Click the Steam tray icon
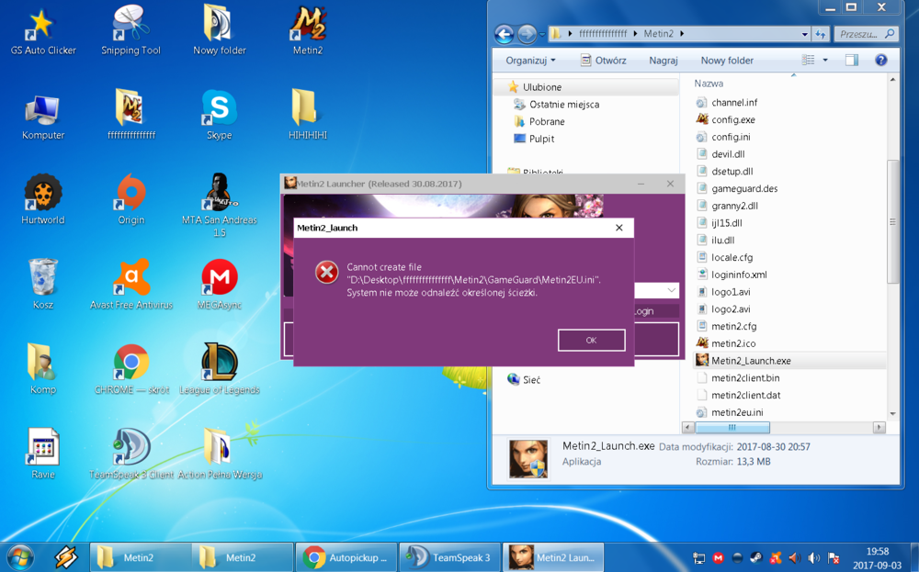This screenshot has width=919, height=572. tap(756, 558)
